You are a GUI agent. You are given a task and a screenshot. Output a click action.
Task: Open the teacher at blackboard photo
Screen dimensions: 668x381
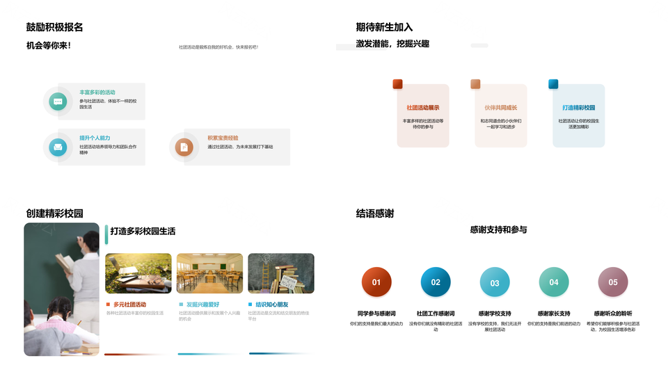tap(62, 289)
